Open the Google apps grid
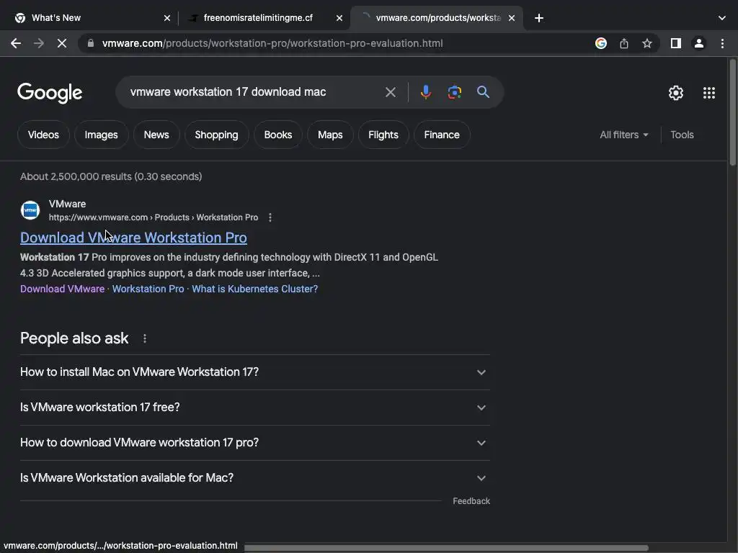Image resolution: width=738 pixels, height=553 pixels. (x=709, y=93)
